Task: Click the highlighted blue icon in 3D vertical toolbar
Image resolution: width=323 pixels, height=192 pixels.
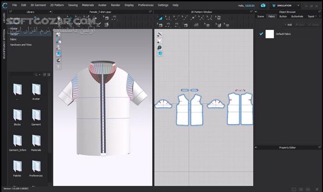Action: 59,54
